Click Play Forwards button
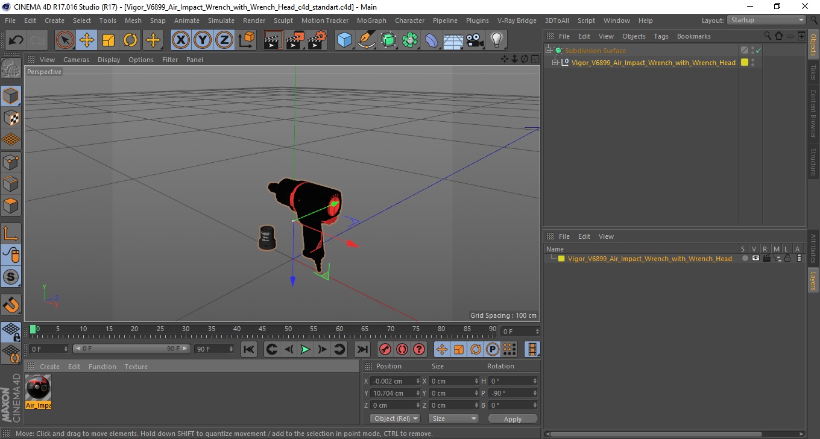This screenshot has width=820, height=439. point(305,349)
